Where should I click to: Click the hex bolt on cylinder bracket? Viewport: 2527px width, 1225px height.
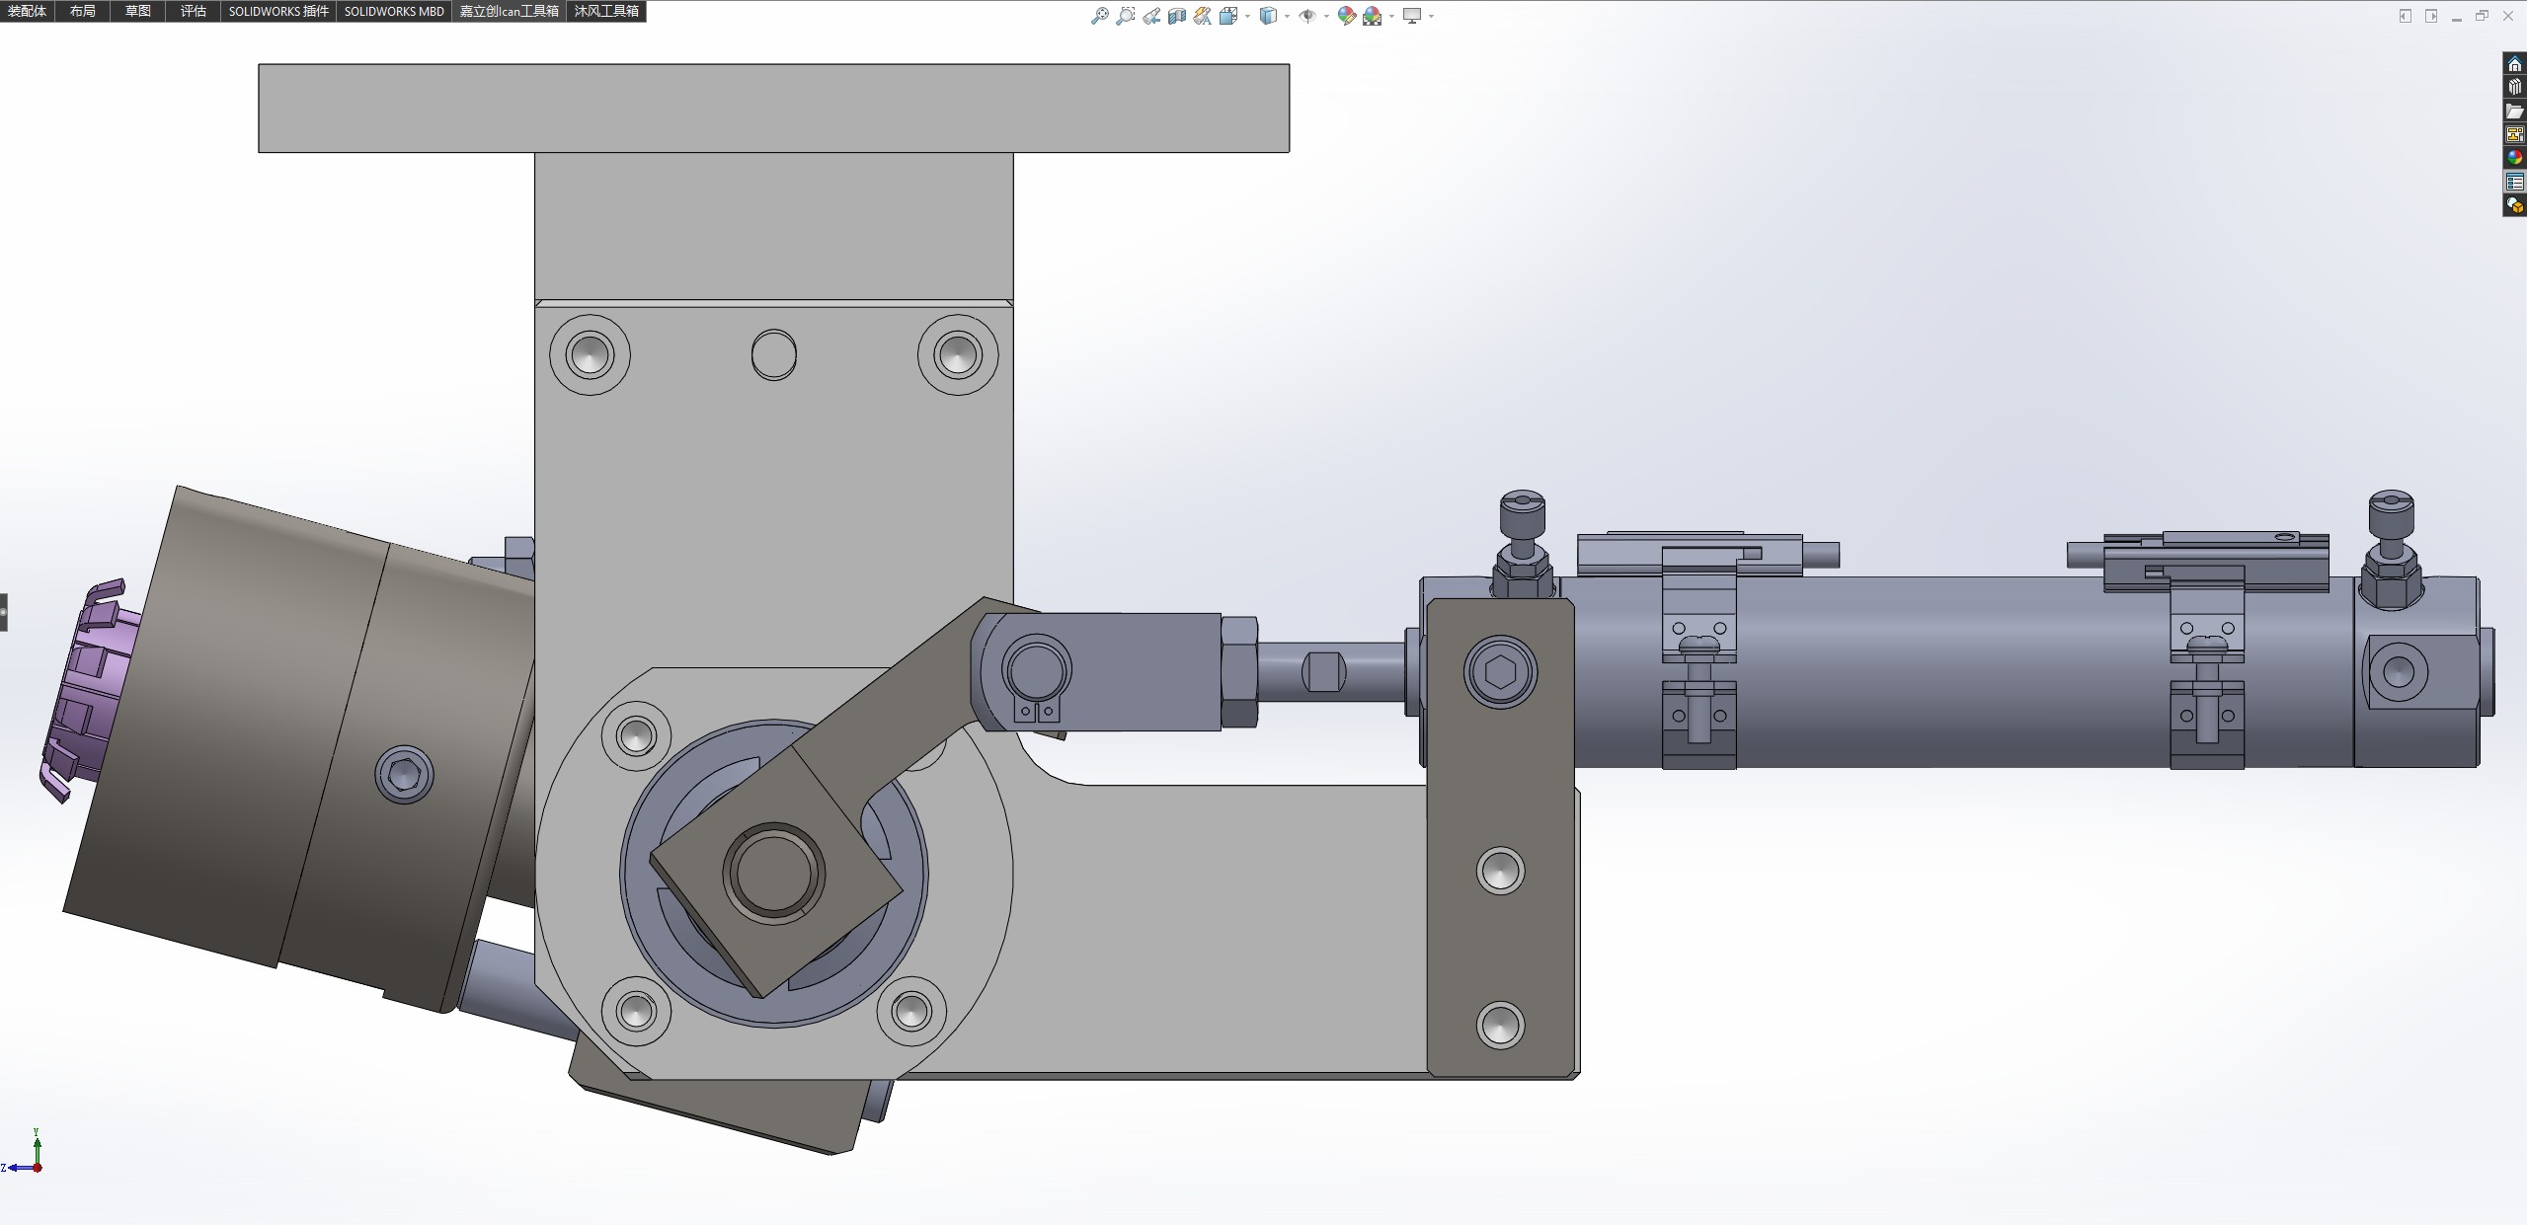point(1500,672)
